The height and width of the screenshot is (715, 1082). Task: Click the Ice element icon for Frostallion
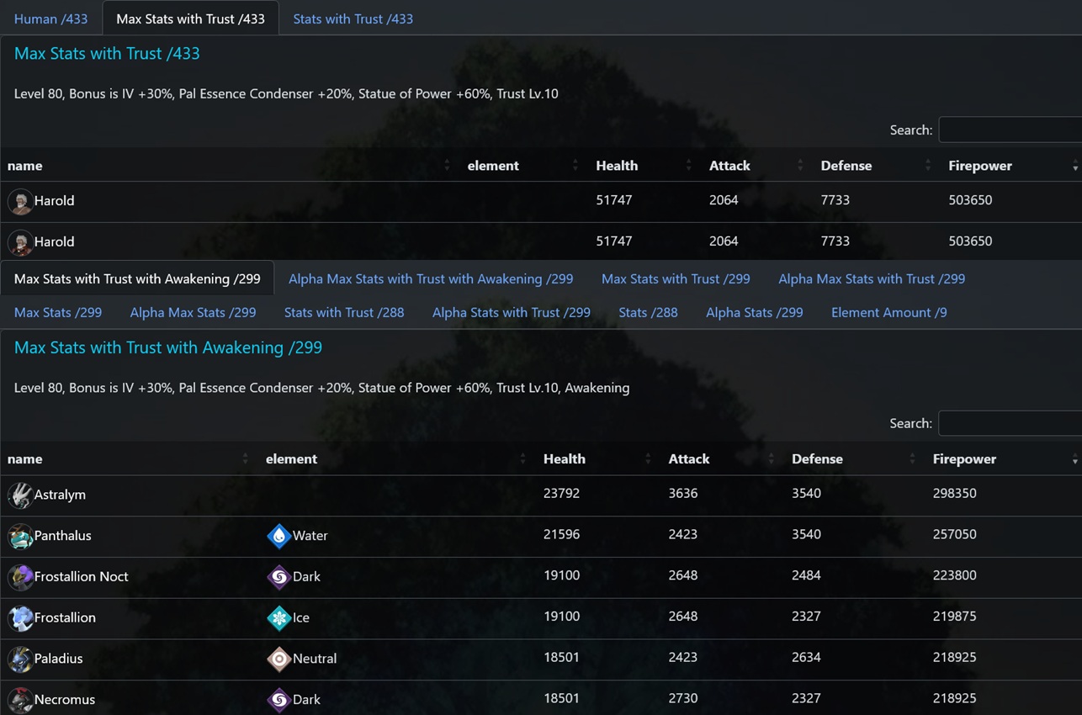(x=278, y=618)
